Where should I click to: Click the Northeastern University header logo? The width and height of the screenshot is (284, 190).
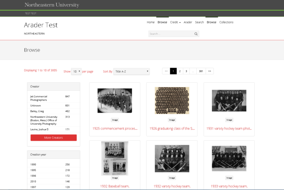52,5
